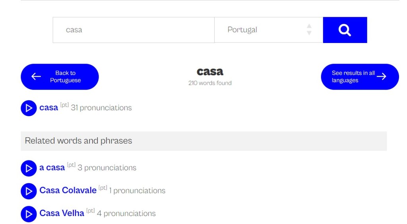The image size is (407, 224).
Task: Click the left arrow on Back to Portuguese
Action: (36, 77)
